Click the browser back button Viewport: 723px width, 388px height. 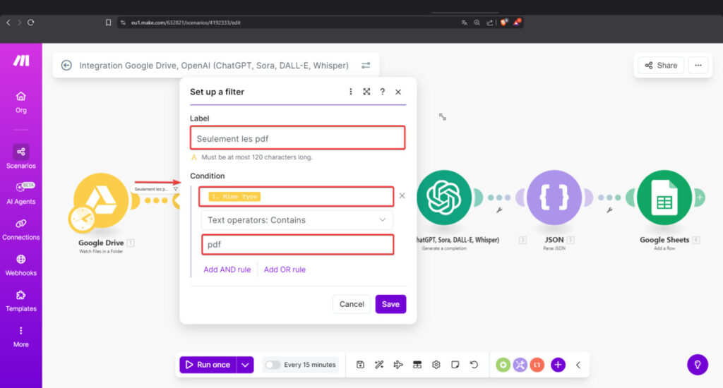click(x=8, y=22)
